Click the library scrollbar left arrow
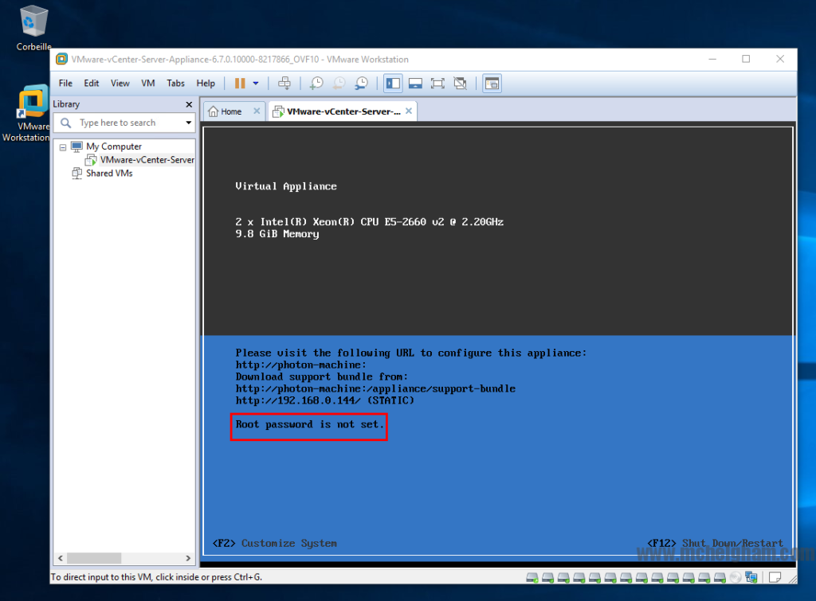This screenshot has height=601, width=816. (x=61, y=558)
